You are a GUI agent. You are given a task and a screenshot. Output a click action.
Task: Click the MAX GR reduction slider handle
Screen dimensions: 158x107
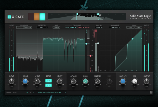[98, 43]
